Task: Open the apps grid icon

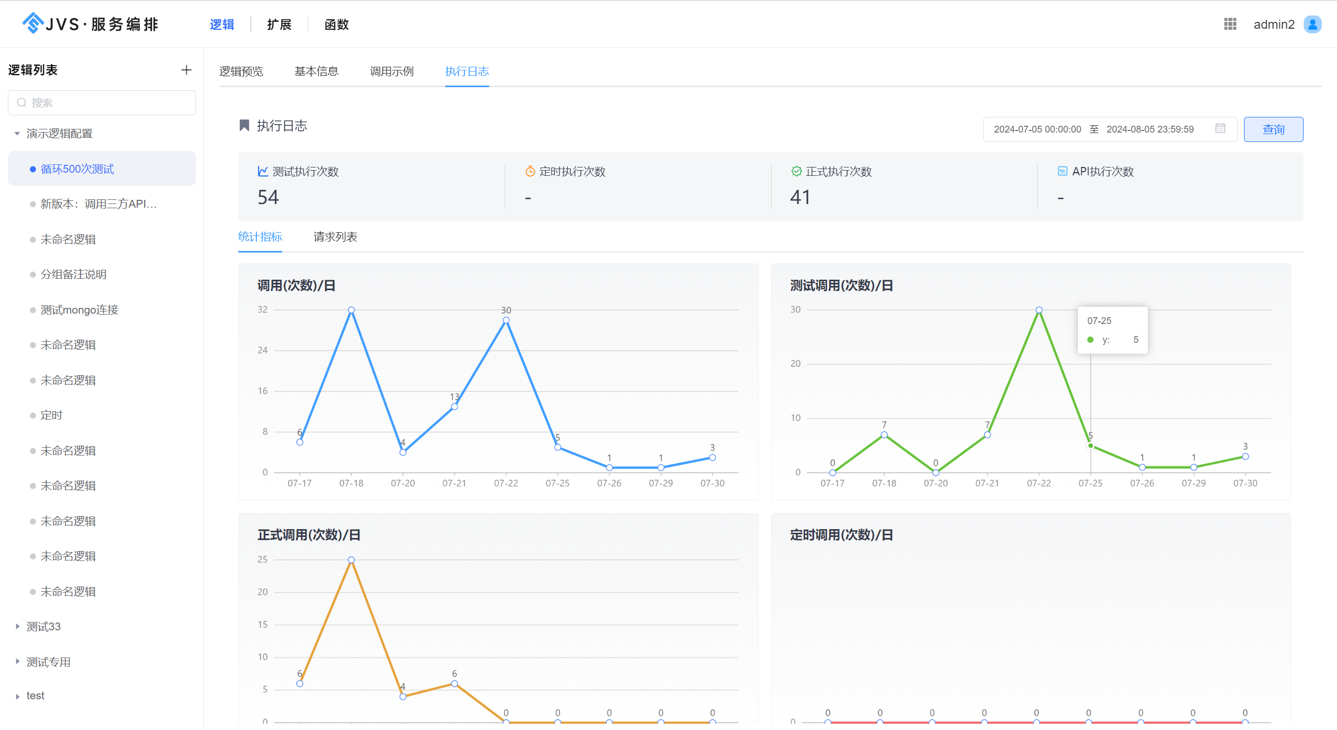Action: pyautogui.click(x=1230, y=24)
